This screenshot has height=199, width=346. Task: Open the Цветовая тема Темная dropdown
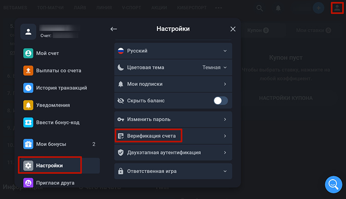coord(173,67)
